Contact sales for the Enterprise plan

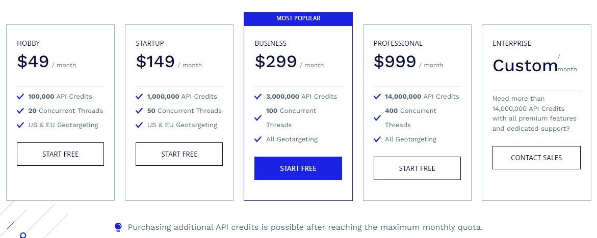tap(536, 158)
